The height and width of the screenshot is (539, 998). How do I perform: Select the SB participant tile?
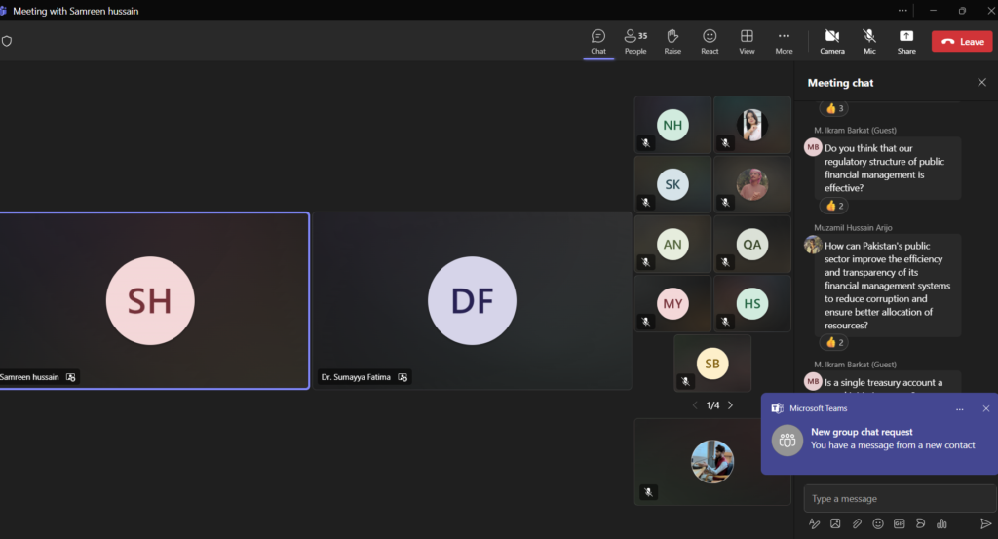click(x=712, y=364)
